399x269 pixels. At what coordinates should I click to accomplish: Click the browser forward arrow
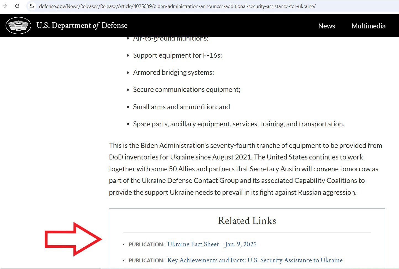(5, 6)
